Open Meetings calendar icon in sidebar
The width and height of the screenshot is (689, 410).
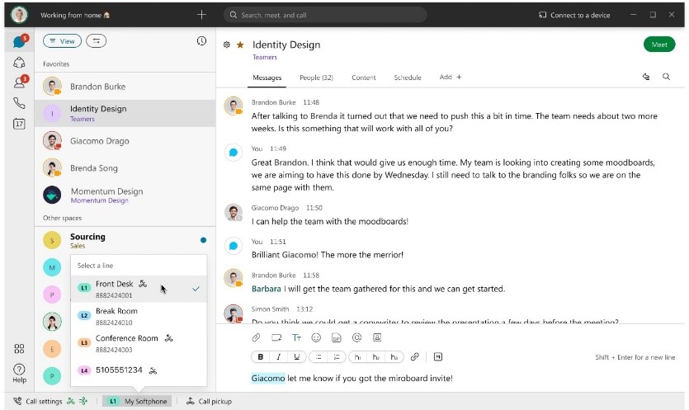click(x=19, y=124)
